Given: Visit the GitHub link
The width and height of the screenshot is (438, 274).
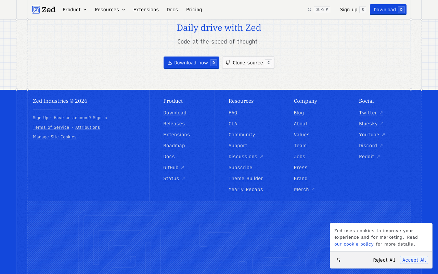Looking at the screenshot, I should pyautogui.click(x=171, y=167).
